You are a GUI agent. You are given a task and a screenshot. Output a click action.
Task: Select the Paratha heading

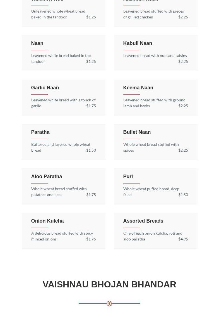coord(40,132)
